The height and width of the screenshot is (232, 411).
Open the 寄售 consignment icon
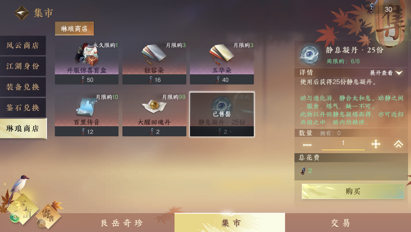click(x=48, y=215)
